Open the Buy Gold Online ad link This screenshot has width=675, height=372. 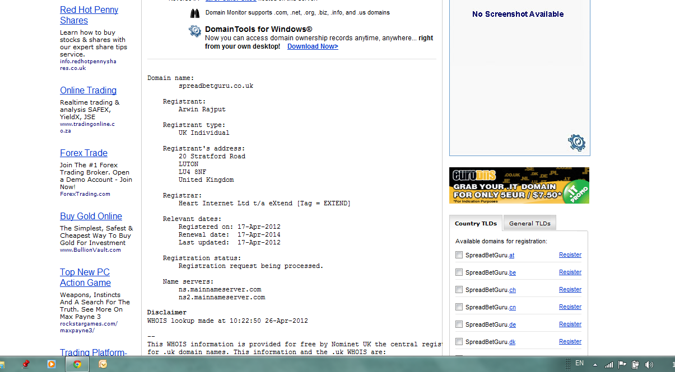[91, 216]
